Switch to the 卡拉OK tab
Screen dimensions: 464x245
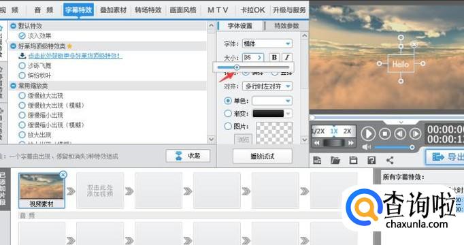coord(252,10)
